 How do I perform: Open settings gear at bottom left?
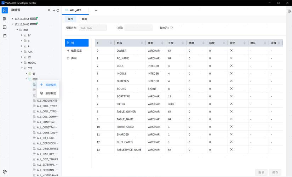coord(5,172)
